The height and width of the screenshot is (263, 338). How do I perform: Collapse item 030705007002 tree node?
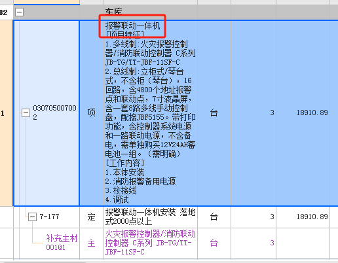(26, 113)
